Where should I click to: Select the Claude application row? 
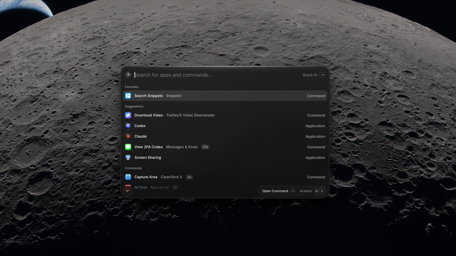tap(225, 137)
